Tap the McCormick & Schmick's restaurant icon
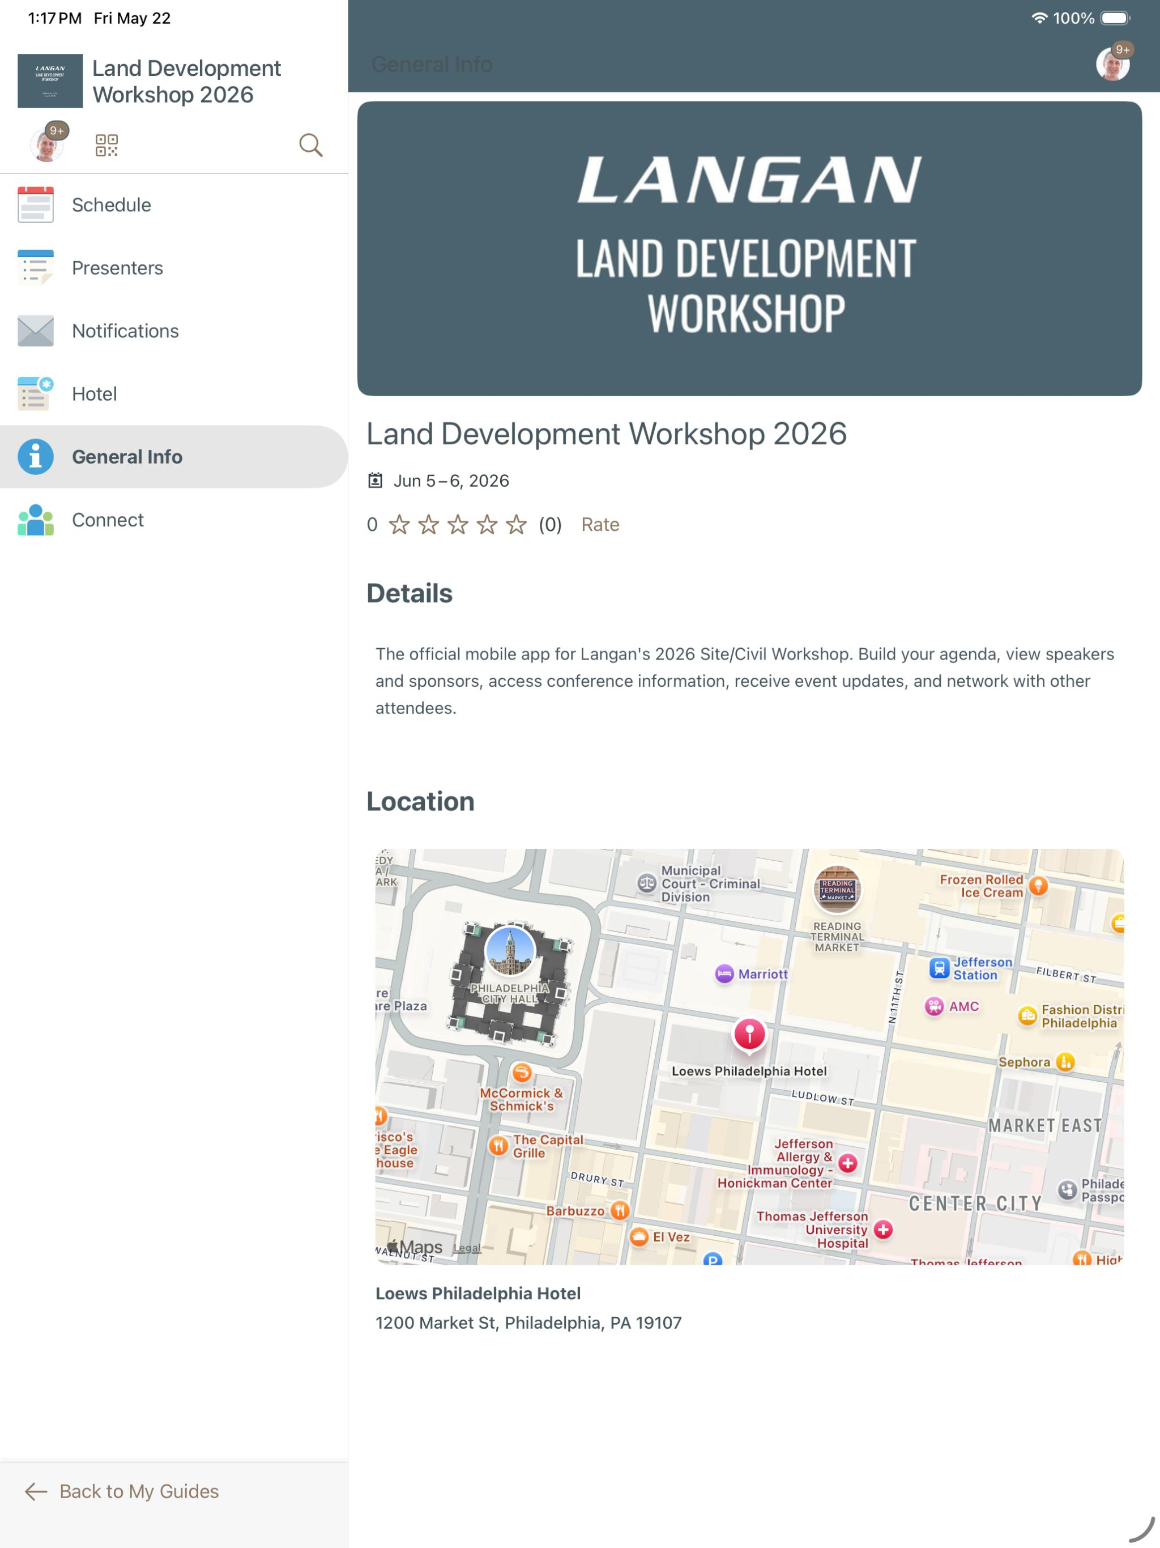 pos(522,1072)
